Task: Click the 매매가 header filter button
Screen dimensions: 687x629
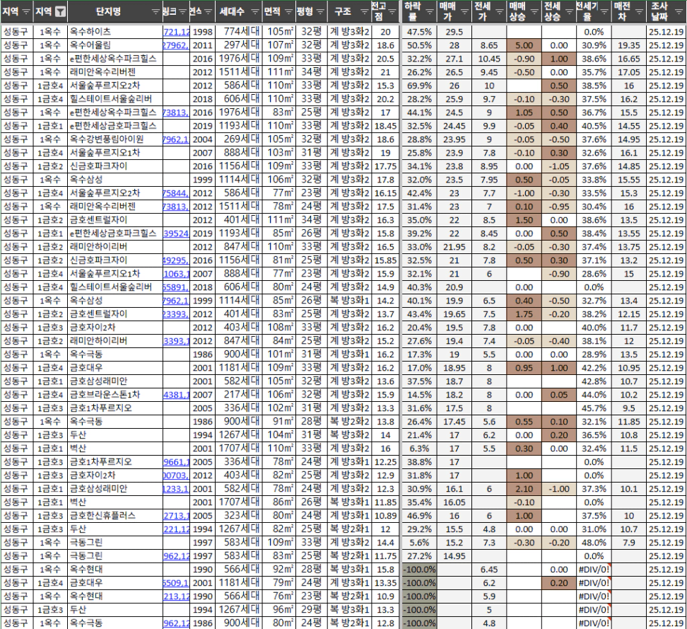Action: pos(463,12)
